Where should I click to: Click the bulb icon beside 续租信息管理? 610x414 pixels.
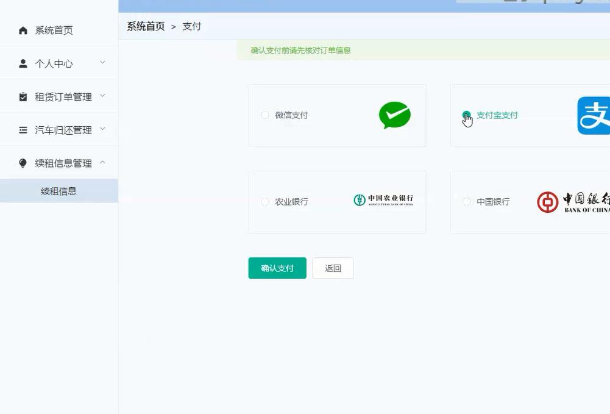23,163
